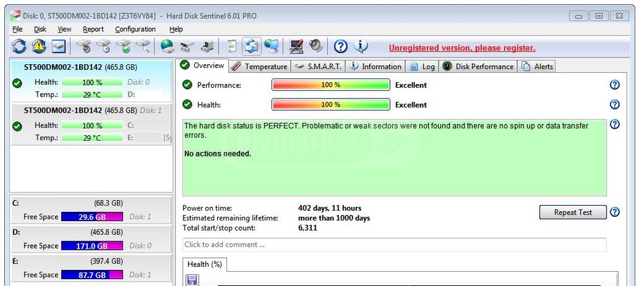The height and width of the screenshot is (286, 639).
Task: Click the info bubble toolbar icon
Action: click(361, 46)
